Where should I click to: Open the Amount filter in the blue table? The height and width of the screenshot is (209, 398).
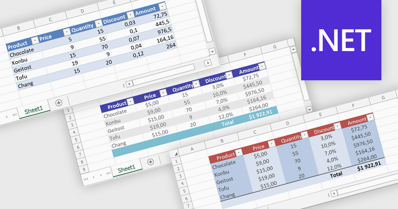pos(162,6)
